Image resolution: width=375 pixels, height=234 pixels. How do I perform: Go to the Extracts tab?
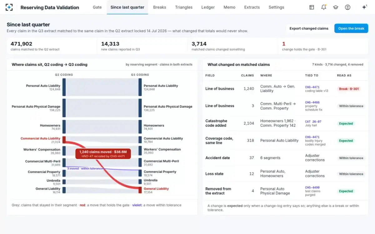252,7
